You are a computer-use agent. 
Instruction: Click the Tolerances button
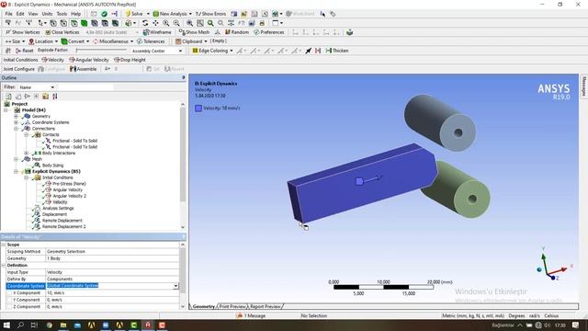pos(151,41)
